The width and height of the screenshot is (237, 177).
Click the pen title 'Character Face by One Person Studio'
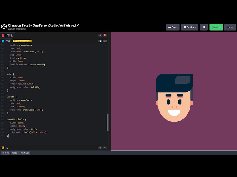(x=33, y=25)
